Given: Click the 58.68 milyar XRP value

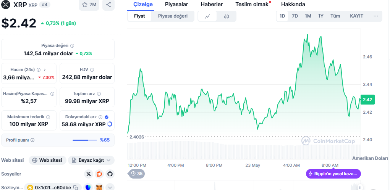Looking at the screenshot, I should 84,124.
